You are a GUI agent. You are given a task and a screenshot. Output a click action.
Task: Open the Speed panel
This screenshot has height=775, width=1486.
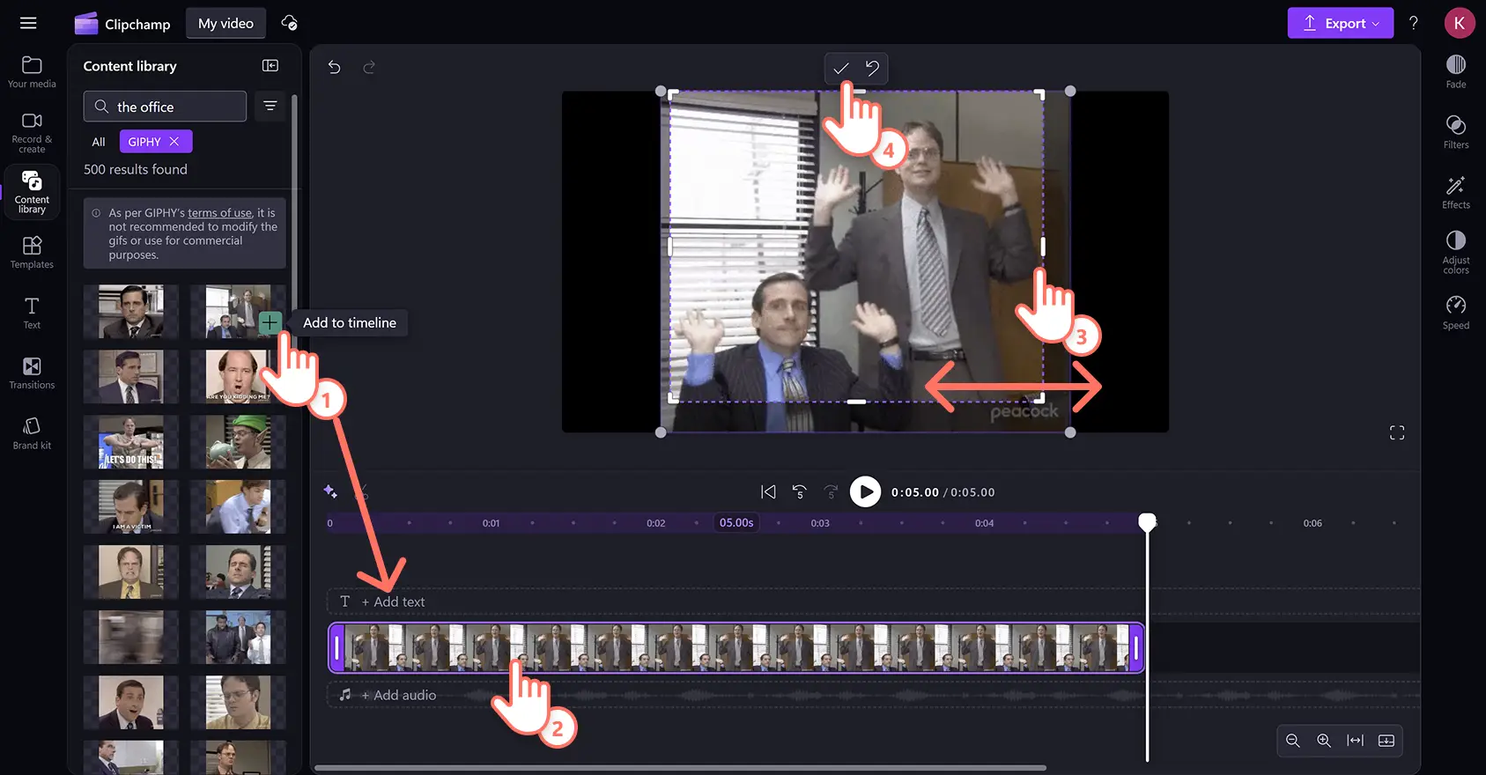[x=1456, y=313]
